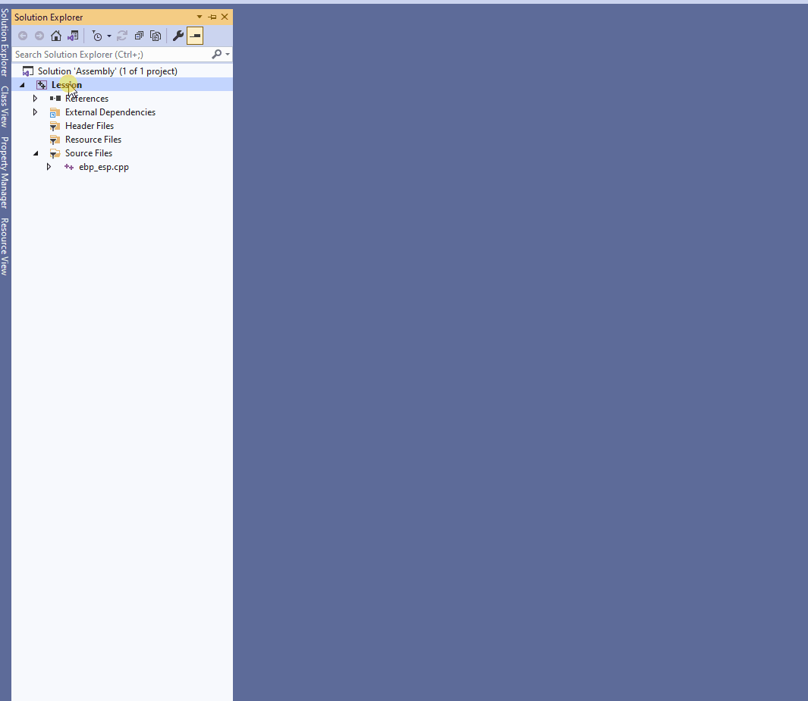Viewport: 808px width, 701px height.
Task: Select the Header Files filter
Action: [x=90, y=126]
